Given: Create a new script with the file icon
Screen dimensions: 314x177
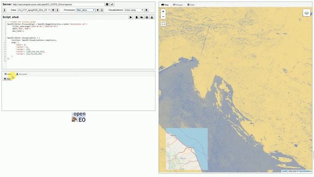Looking at the screenshot, I should tap(136, 18).
